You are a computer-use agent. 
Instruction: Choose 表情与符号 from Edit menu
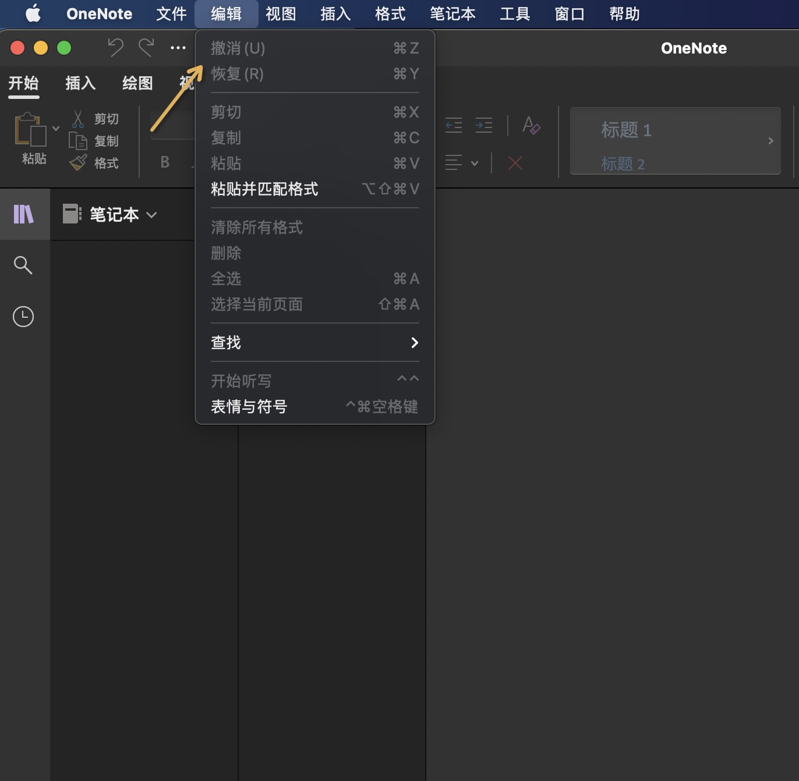[x=315, y=406]
